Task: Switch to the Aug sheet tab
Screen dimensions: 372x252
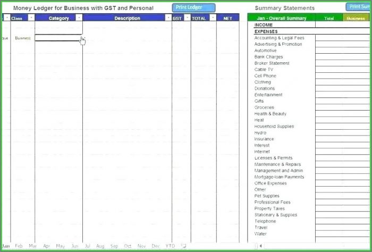Action: tap(100, 246)
